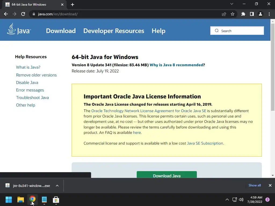275x206 pixels.
Task: Expand download item options chevron
Action: tap(57, 186)
